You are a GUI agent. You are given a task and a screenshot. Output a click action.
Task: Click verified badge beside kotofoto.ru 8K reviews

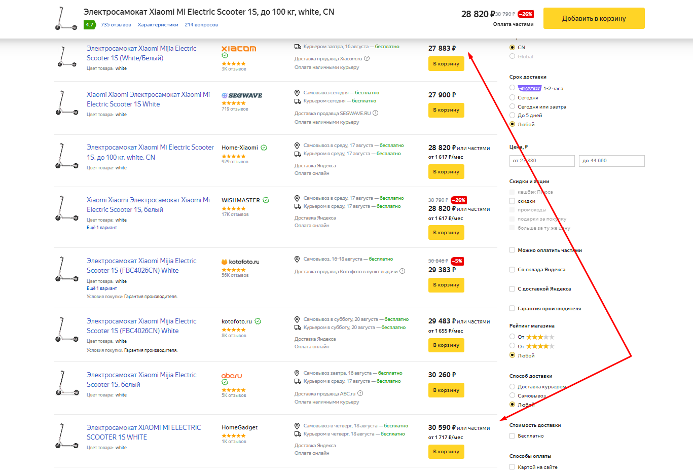click(x=258, y=321)
